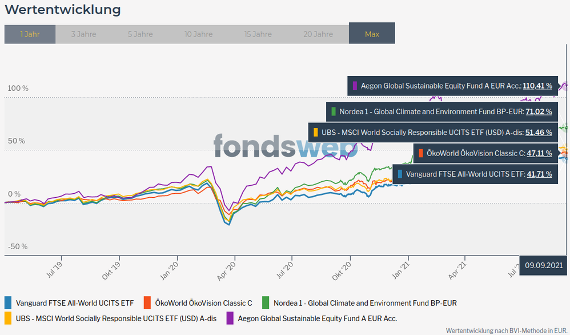Image resolution: width=570 pixels, height=335 pixels.
Task: Toggle Vanguard FTSE All-World UCITS ETF legend label
Action: [x=74, y=303]
